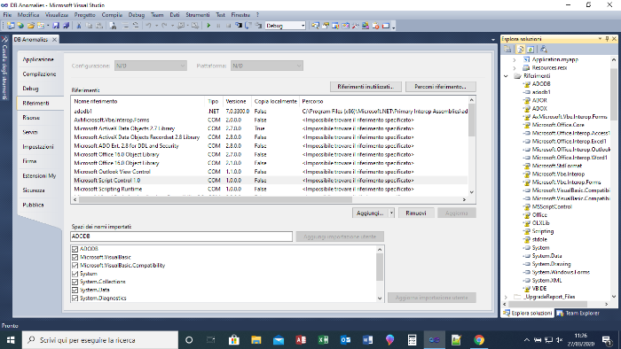The height and width of the screenshot is (349, 621).
Task: Open the Compila menu
Action: click(x=112, y=15)
